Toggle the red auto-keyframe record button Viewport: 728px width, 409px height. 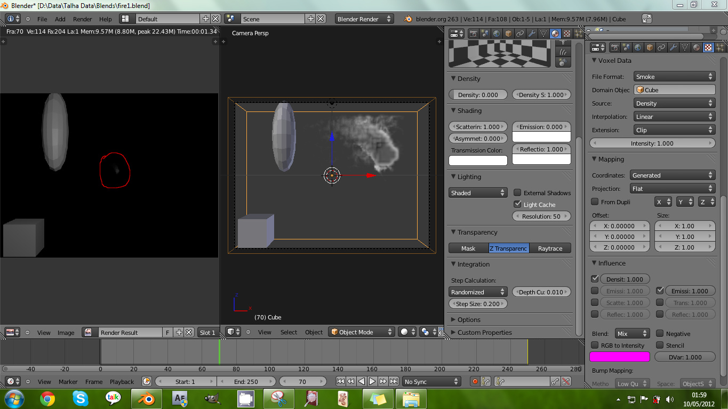475,381
